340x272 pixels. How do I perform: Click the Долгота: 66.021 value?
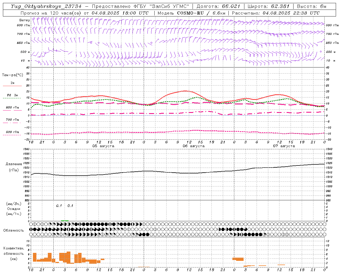point(218,6)
